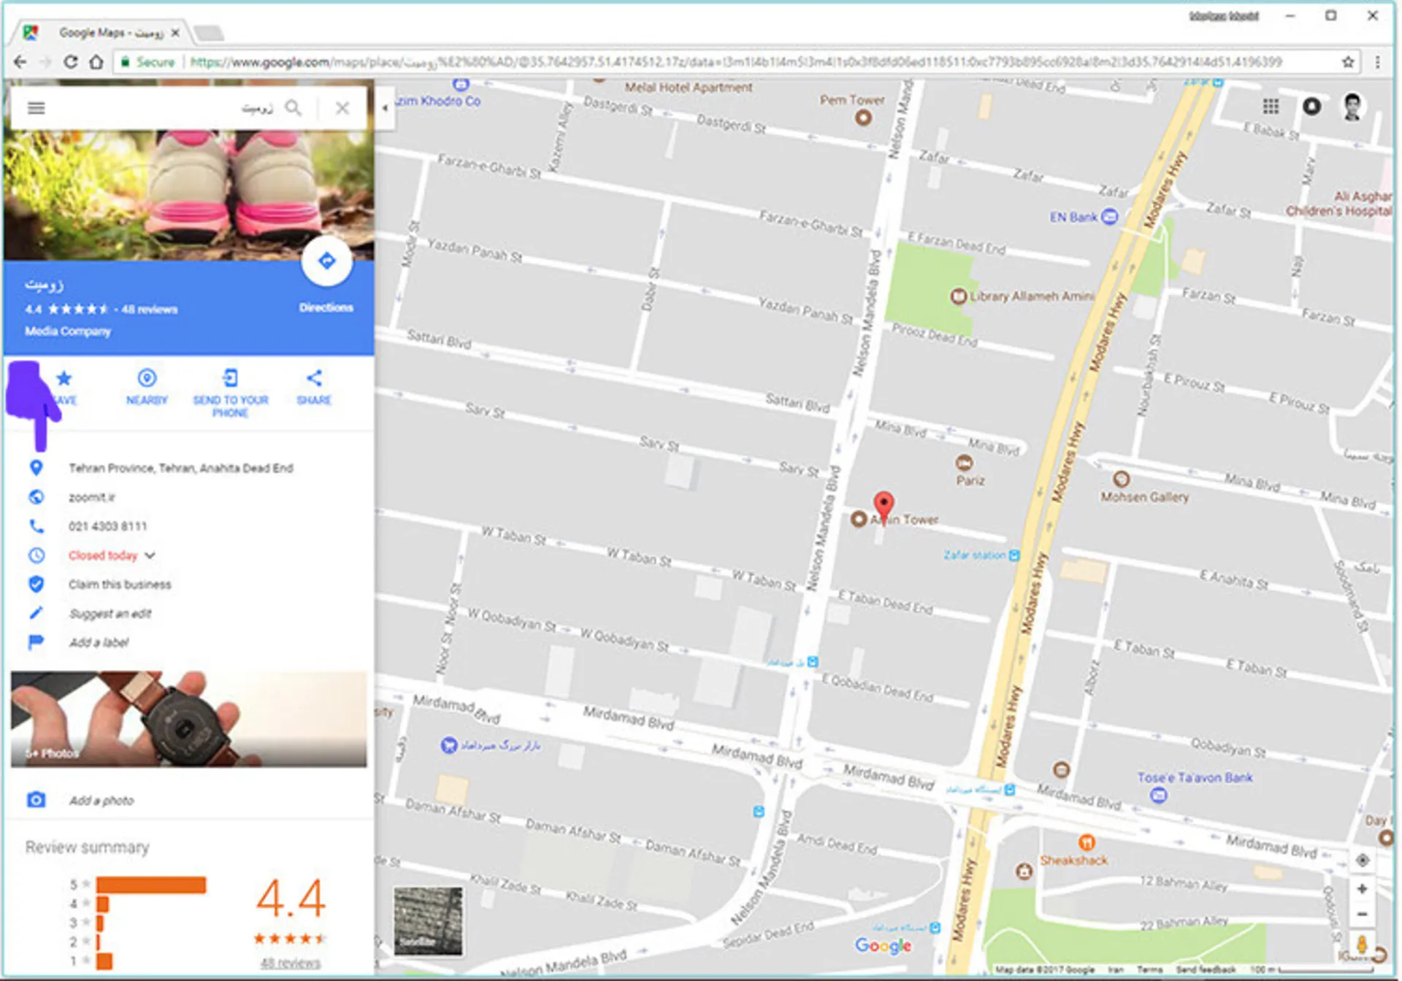Open a new browser tab
The width and height of the screenshot is (1402, 981).
[x=209, y=33]
